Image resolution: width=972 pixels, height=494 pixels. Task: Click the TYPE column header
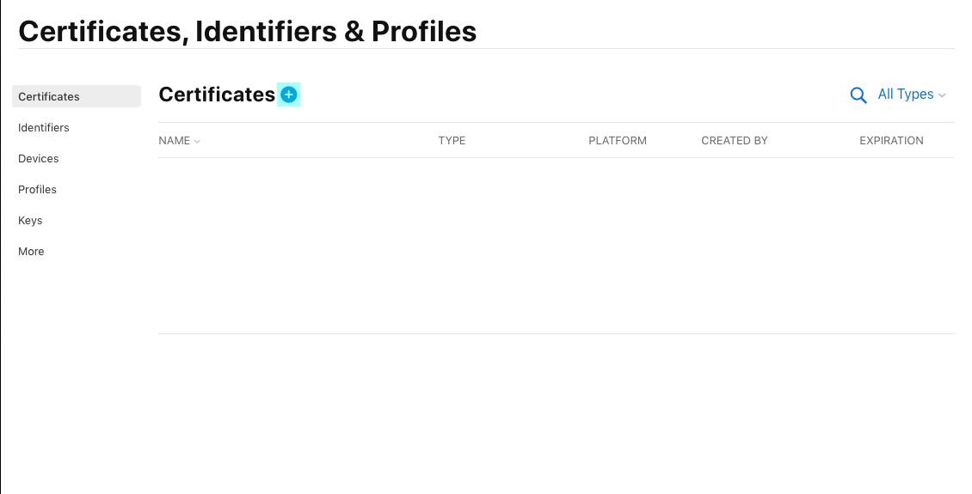click(452, 141)
